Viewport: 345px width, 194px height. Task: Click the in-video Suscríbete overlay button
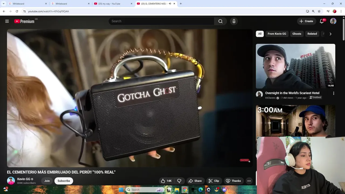pyautogui.click(x=244, y=160)
